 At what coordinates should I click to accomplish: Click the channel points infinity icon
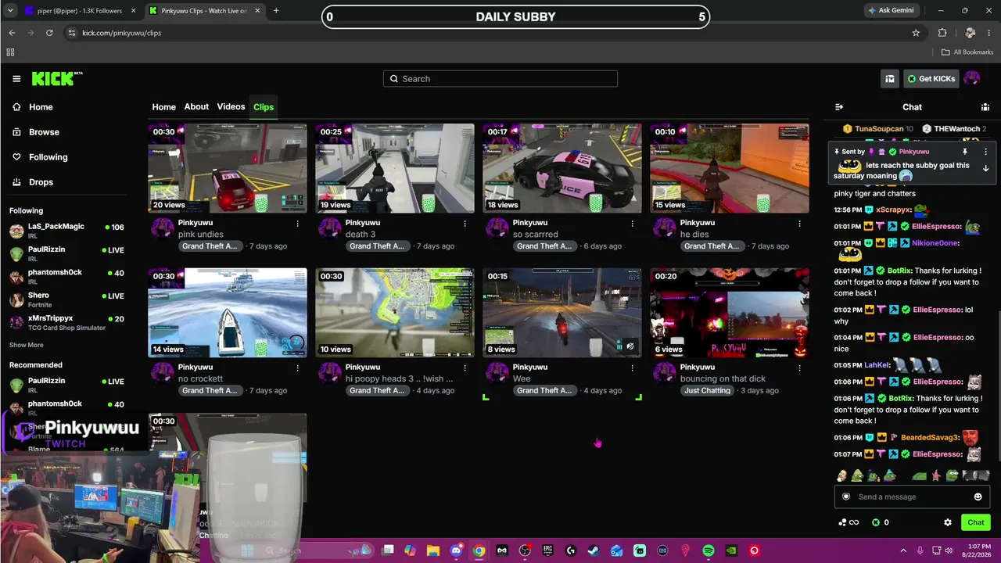[849, 522]
